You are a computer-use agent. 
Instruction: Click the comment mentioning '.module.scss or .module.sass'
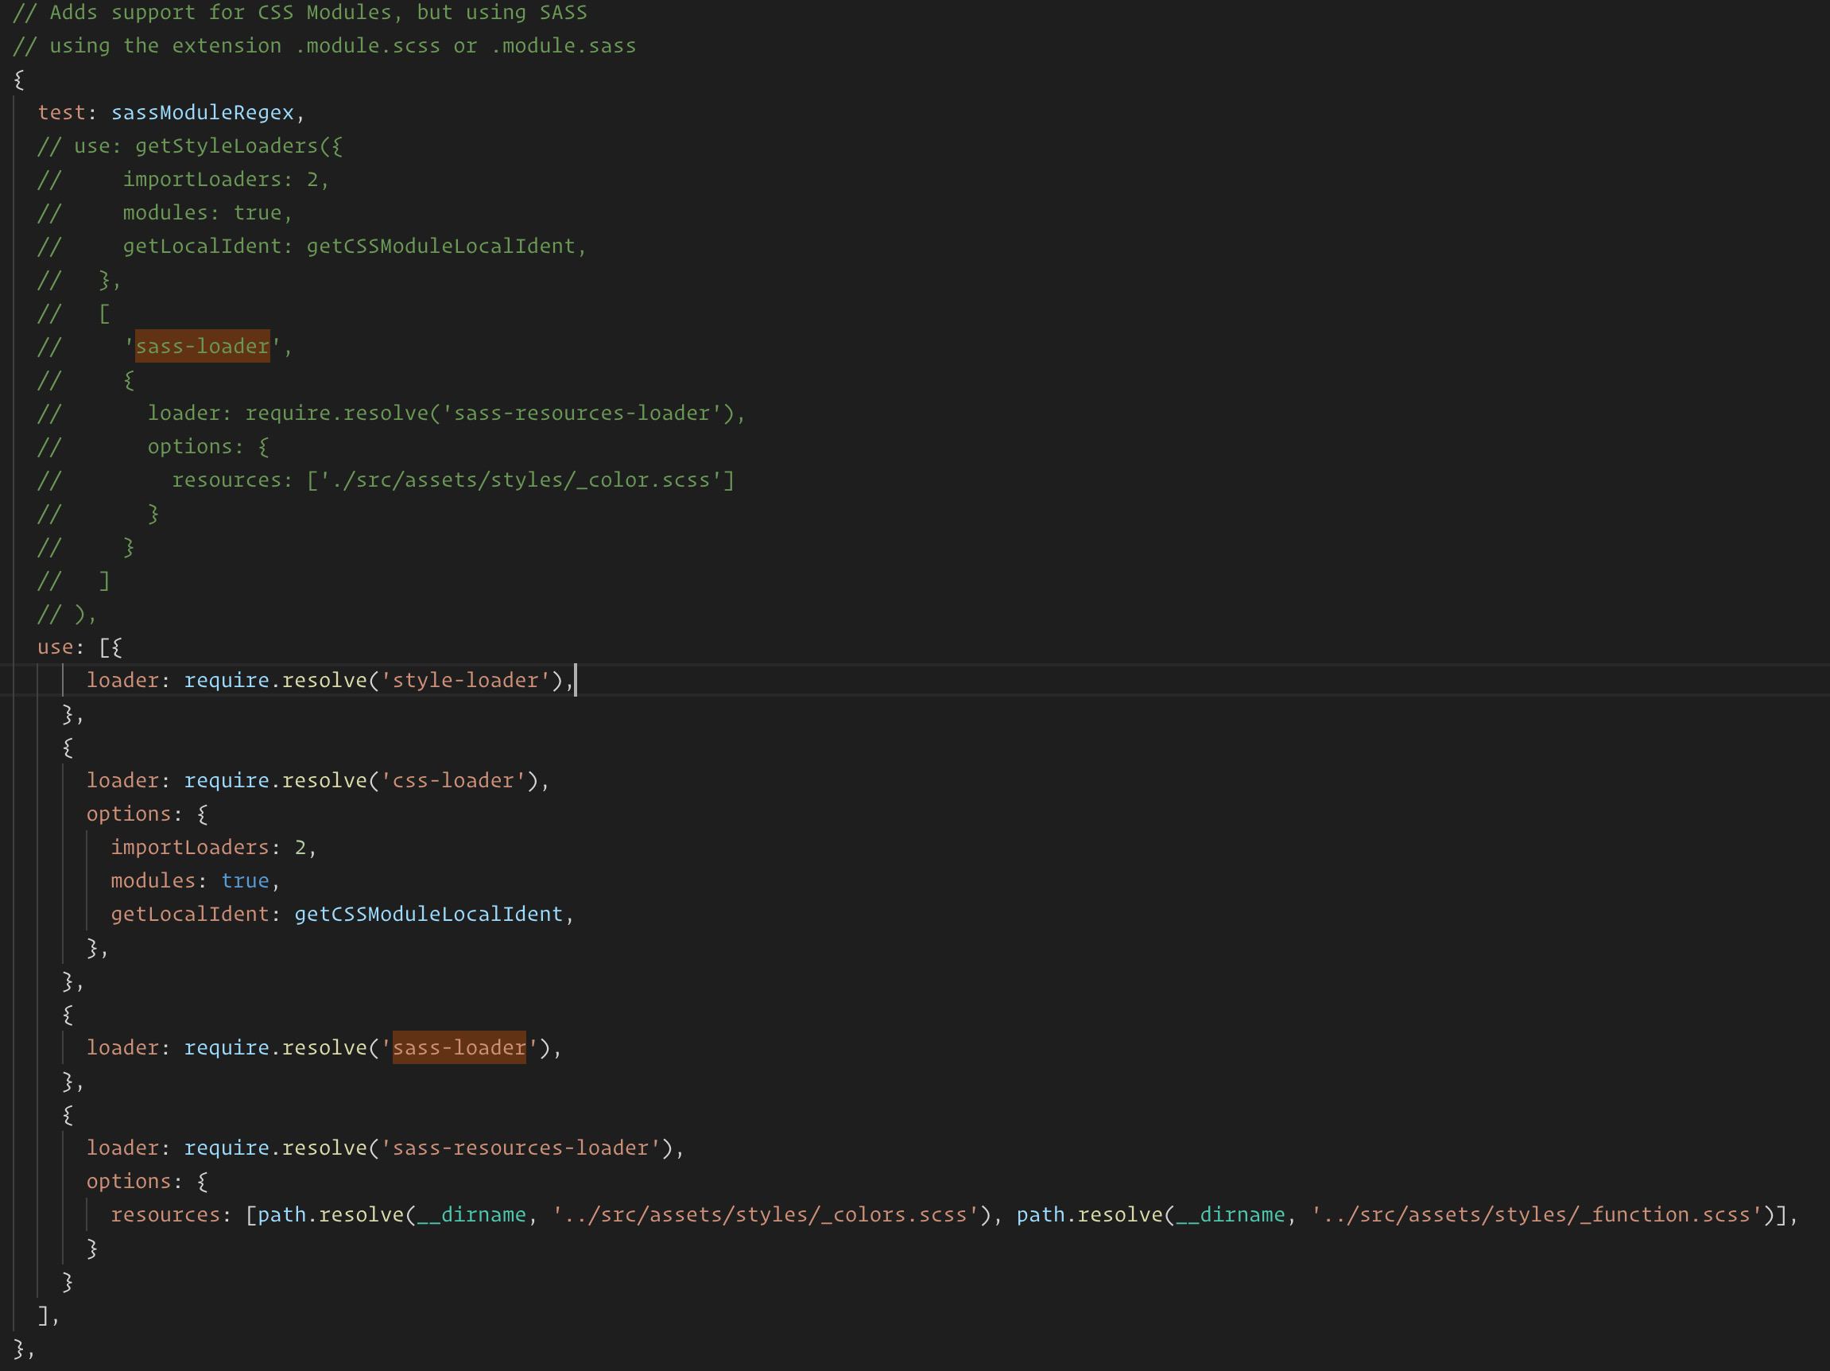click(x=324, y=45)
